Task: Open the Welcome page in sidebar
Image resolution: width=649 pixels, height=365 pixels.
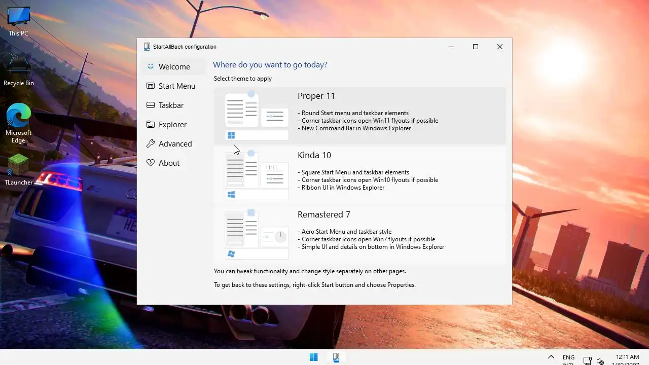Action: [x=174, y=66]
